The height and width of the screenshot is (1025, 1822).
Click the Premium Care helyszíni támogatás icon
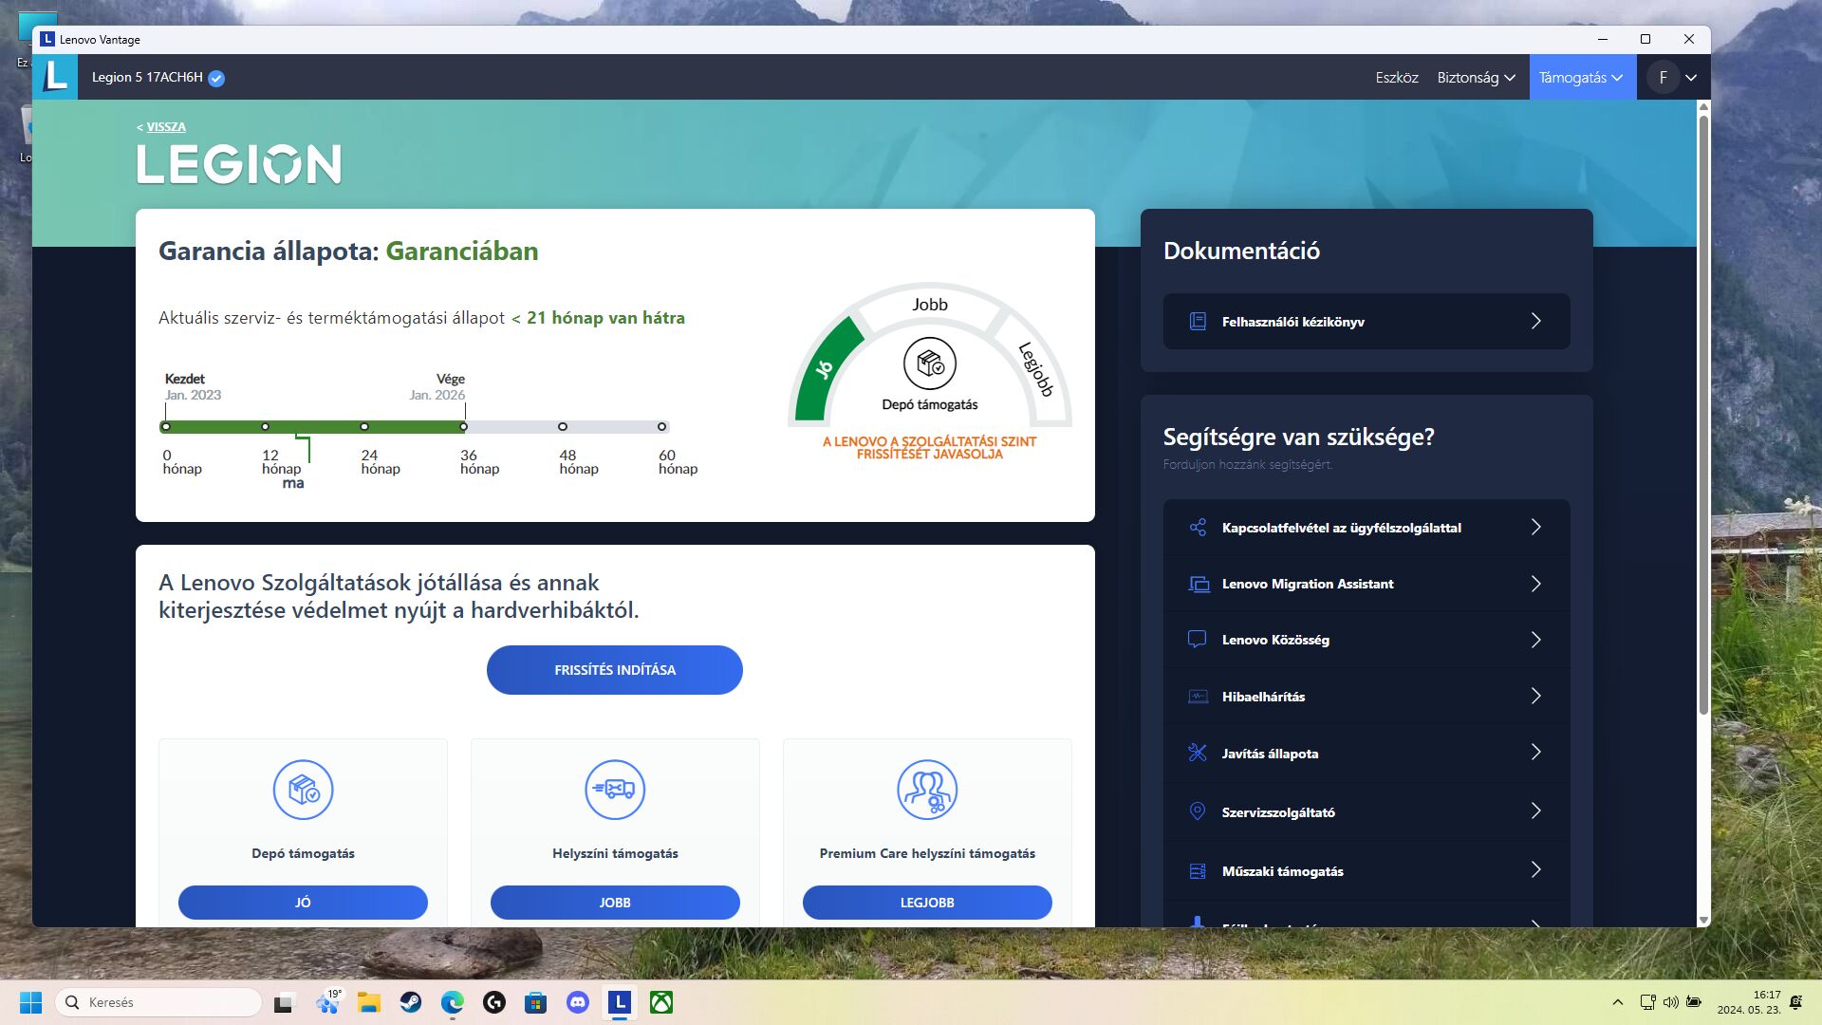[x=927, y=790]
